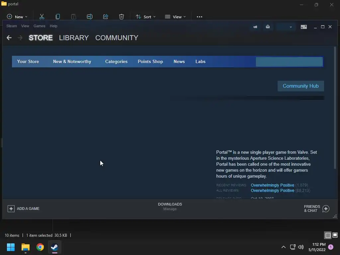Click the plus icon beside Add a Game
The image size is (340, 255).
pos(11,209)
